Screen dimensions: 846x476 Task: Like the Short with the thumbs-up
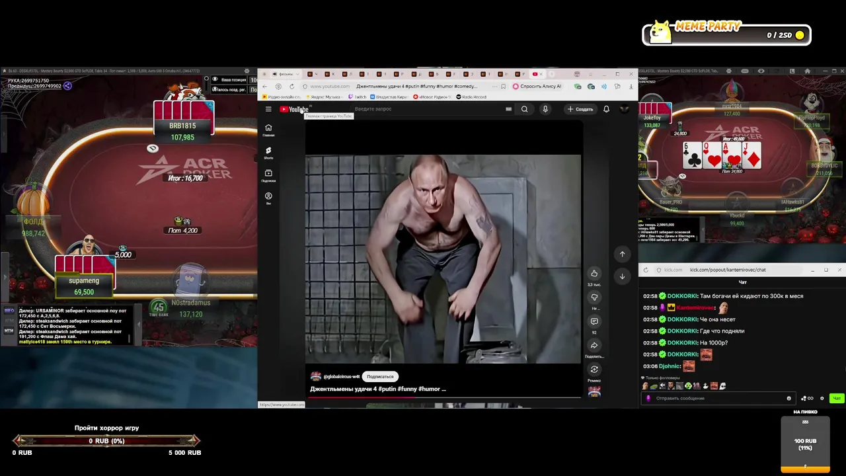pos(594,274)
